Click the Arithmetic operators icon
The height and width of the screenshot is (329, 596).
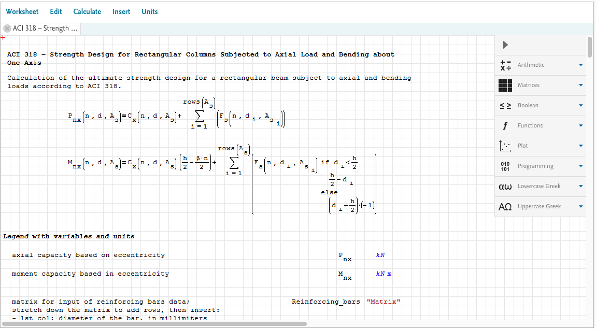tap(505, 65)
